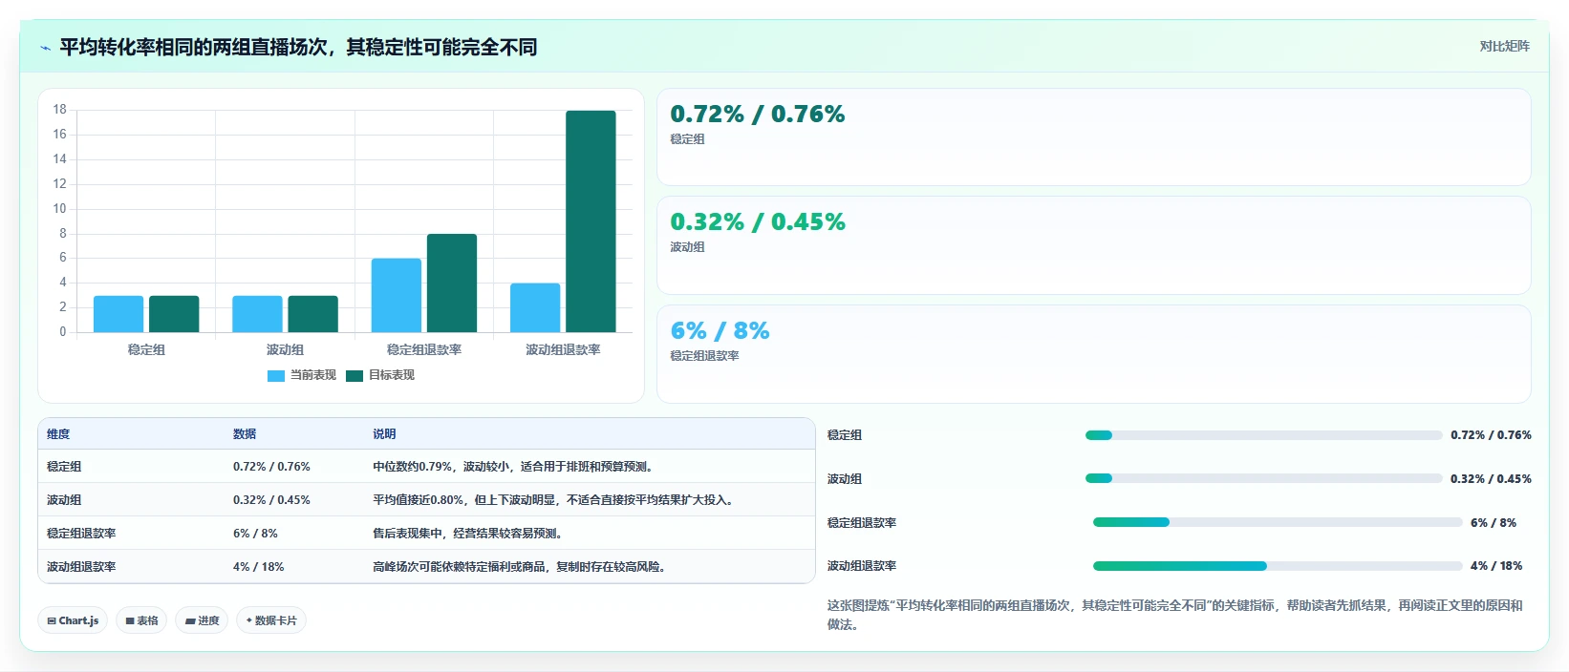The width and height of the screenshot is (1569, 672).
Task: Click the 数据 column header
Action: (245, 434)
